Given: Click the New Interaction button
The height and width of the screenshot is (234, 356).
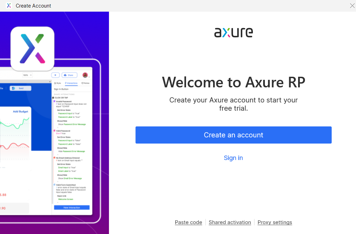Looking at the screenshot, I should pyautogui.click(x=72, y=208).
